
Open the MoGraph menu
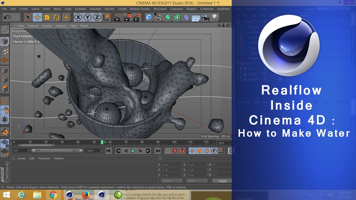(160, 9)
